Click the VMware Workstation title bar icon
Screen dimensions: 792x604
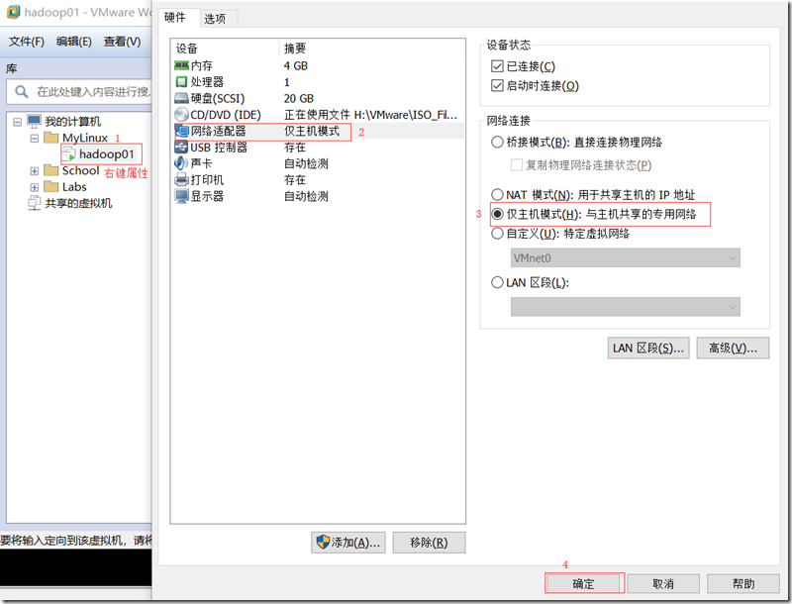(14, 12)
